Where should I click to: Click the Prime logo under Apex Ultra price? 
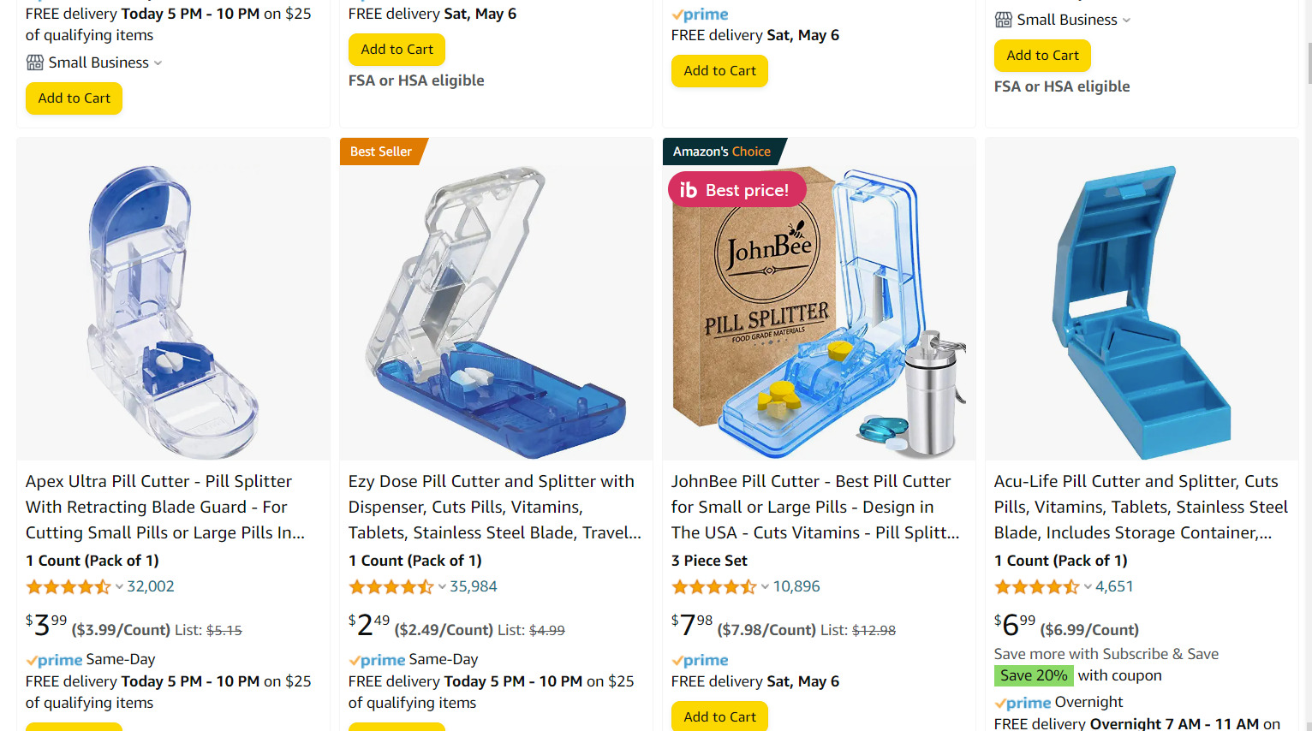54,660
